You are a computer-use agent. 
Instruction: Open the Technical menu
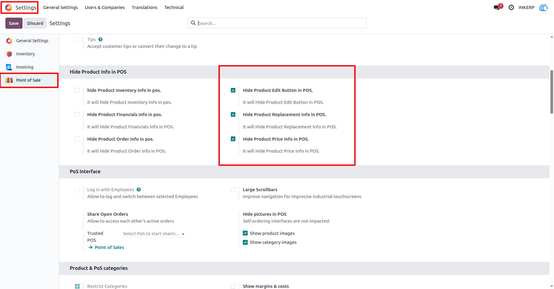[174, 7]
